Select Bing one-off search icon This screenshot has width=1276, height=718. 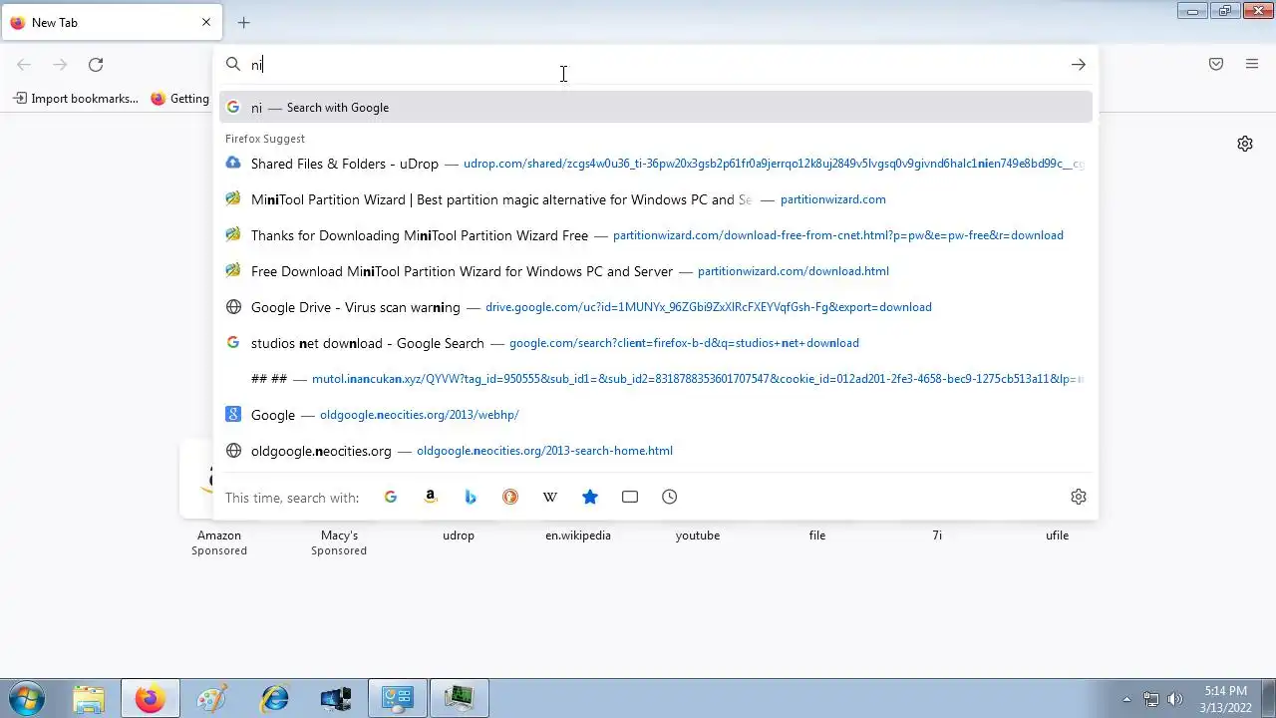471,497
